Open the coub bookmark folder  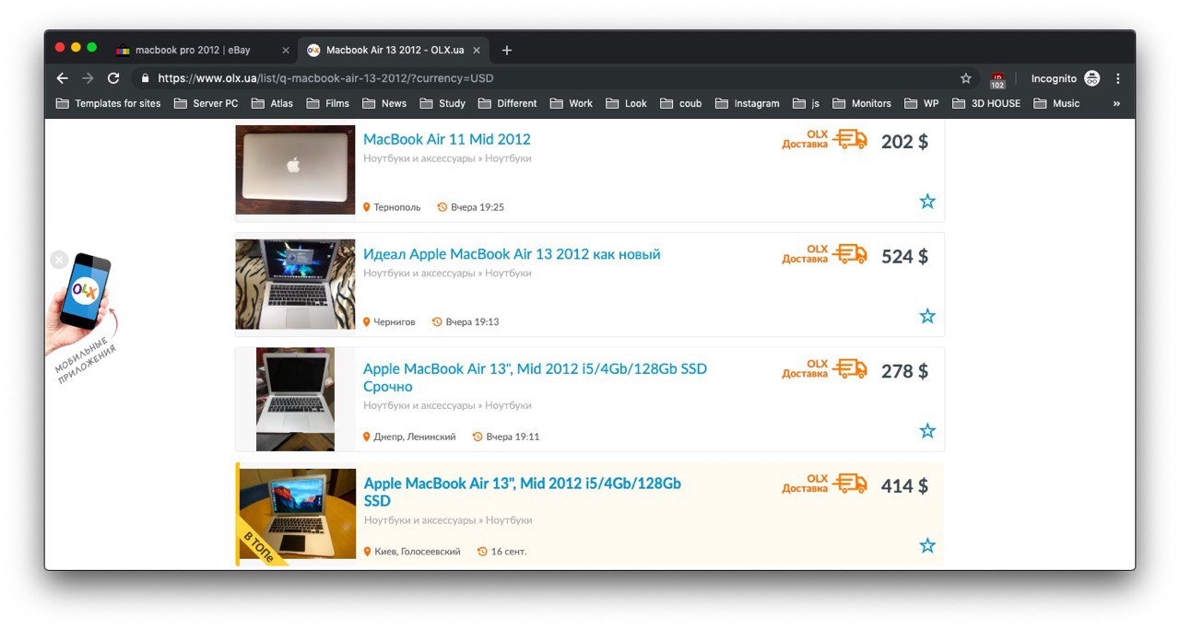pyautogui.click(x=680, y=103)
